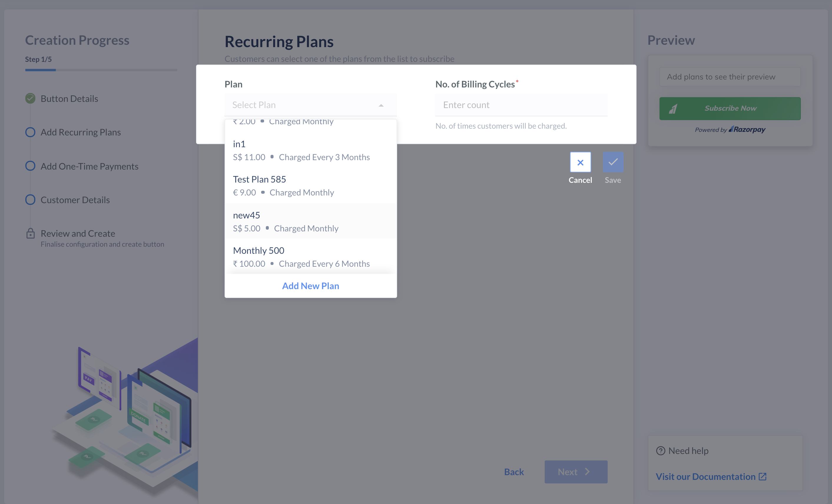The width and height of the screenshot is (832, 504).
Task: Select the Customer Details step circle
Action: pyautogui.click(x=30, y=200)
